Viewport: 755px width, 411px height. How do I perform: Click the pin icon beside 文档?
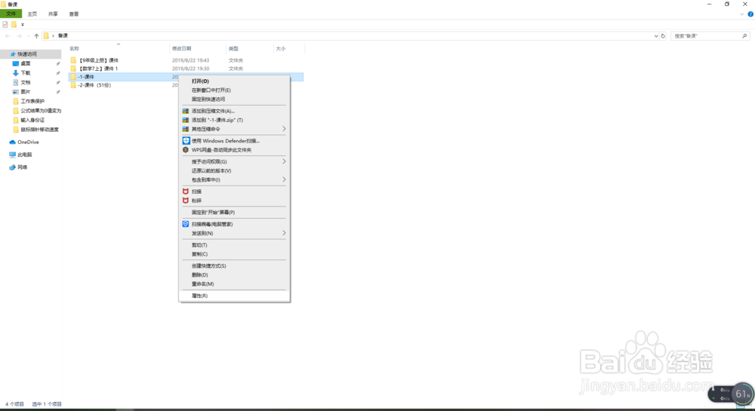[58, 83]
